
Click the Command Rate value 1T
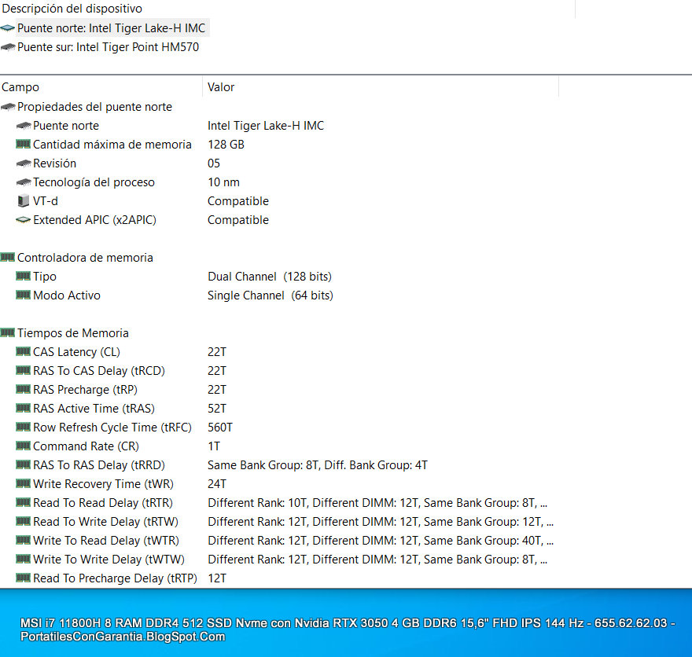click(214, 446)
